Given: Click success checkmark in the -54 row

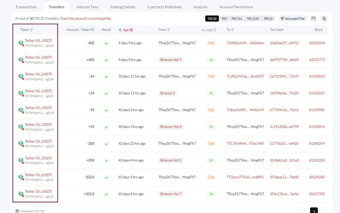Looking at the screenshot, I should (x=106, y=77).
